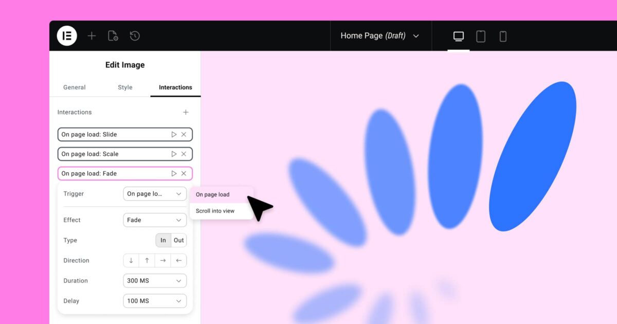617x324 pixels.
Task: Switch to the Interactions tab
Action: 175,87
